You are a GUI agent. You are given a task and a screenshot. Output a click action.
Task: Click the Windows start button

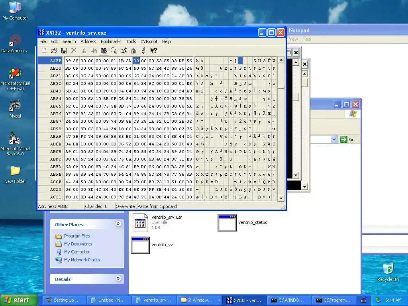(19, 300)
